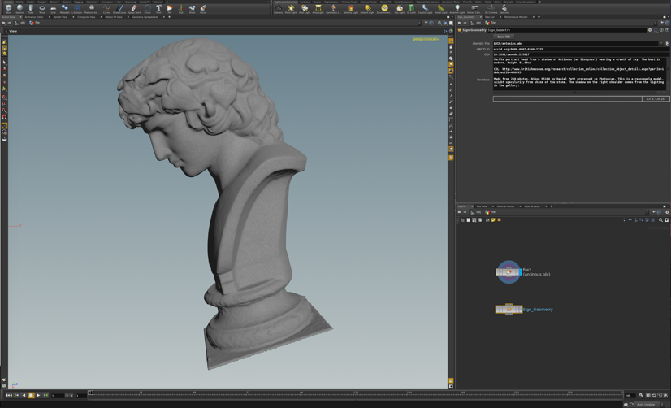Open the Modify shelf tab
This screenshot has width=671, height=408.
(x=19, y=2)
